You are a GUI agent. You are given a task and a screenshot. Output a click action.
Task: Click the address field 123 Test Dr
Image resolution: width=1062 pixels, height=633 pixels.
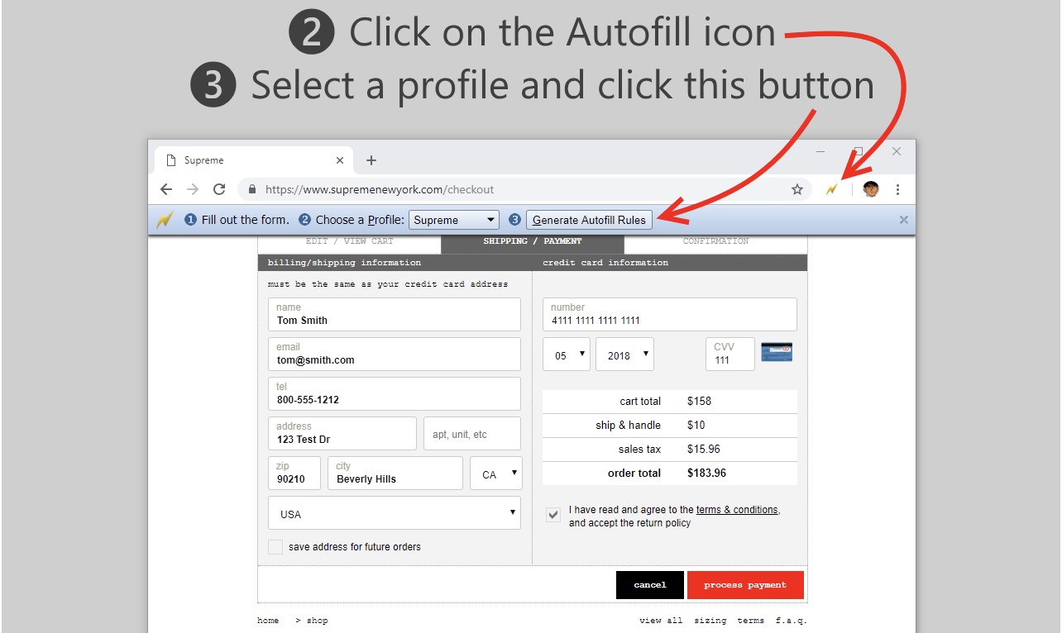pos(342,434)
